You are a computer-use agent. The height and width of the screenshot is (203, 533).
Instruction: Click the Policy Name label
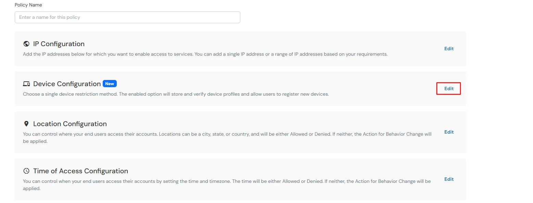pos(28,5)
